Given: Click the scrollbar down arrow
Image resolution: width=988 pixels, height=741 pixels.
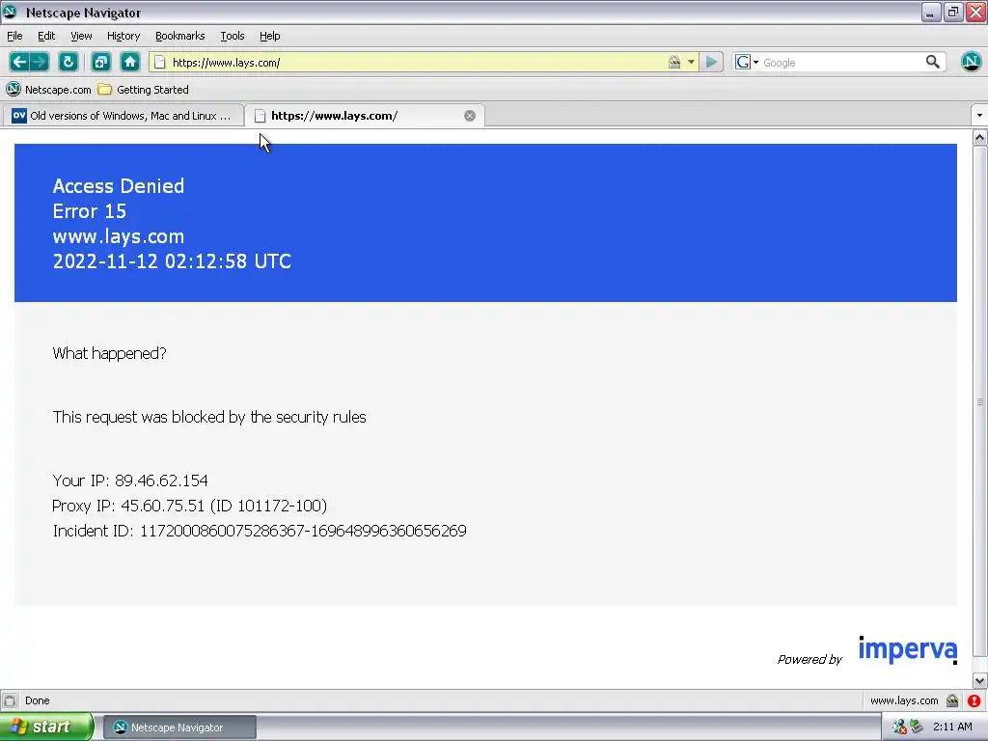Looking at the screenshot, I should [979, 680].
